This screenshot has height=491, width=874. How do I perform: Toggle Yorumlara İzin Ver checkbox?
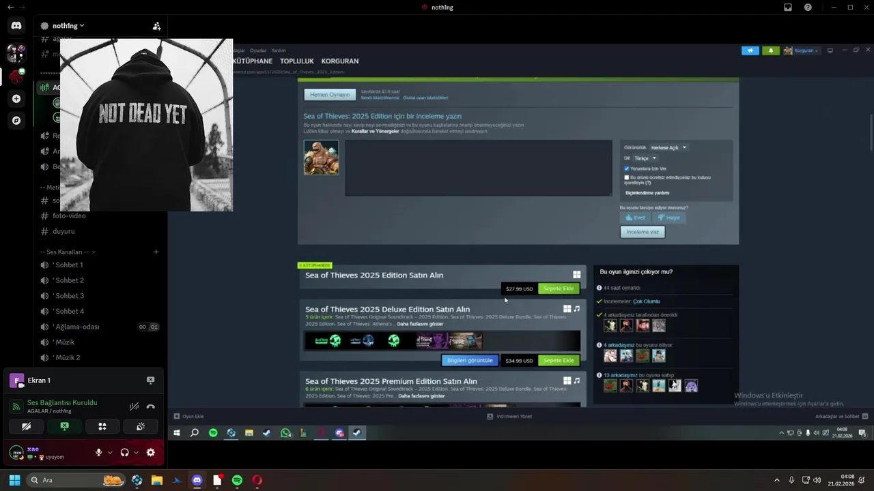pos(627,168)
